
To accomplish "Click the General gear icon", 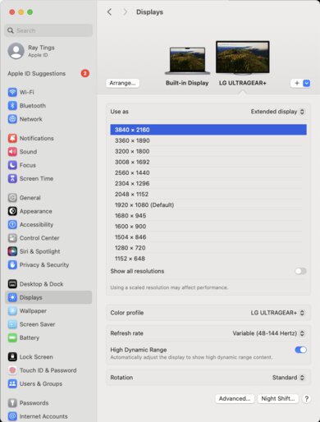I will click(12, 198).
